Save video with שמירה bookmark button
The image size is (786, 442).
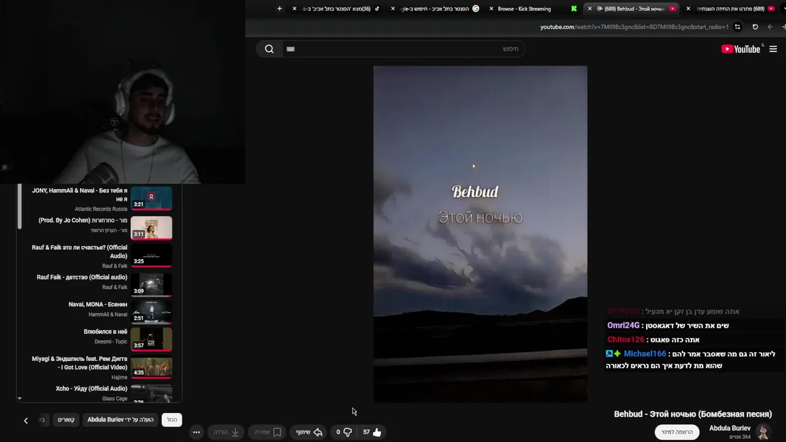[x=268, y=432]
